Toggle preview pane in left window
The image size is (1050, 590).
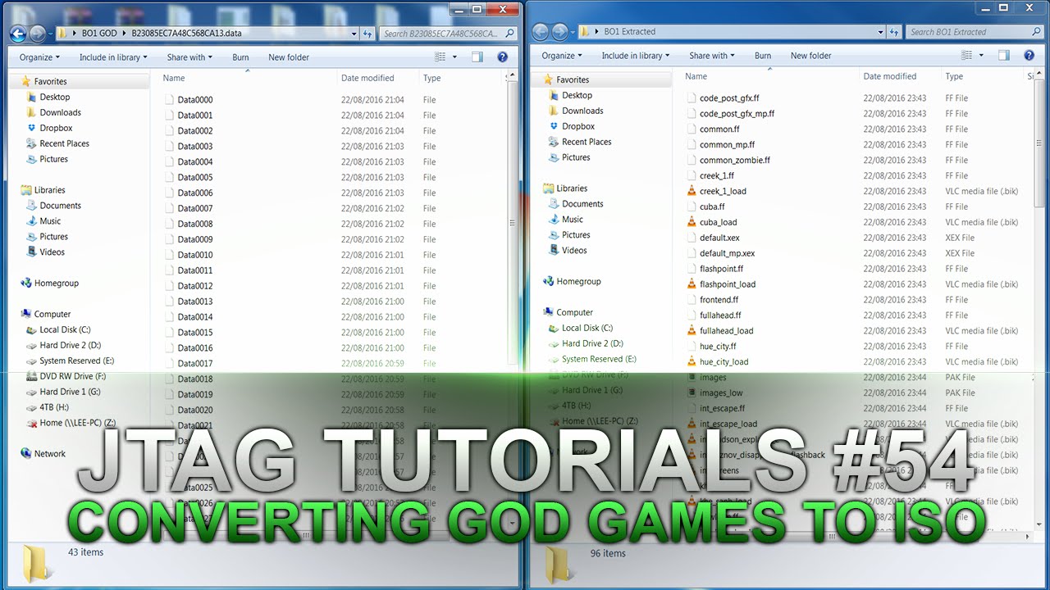(x=477, y=57)
